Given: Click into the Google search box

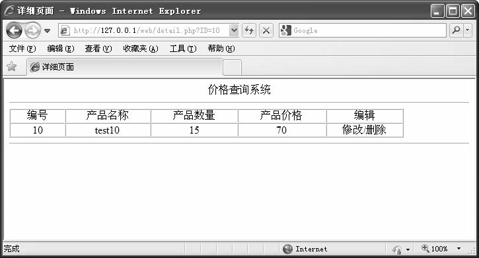Looking at the screenshot, I should pyautogui.click(x=369, y=30).
